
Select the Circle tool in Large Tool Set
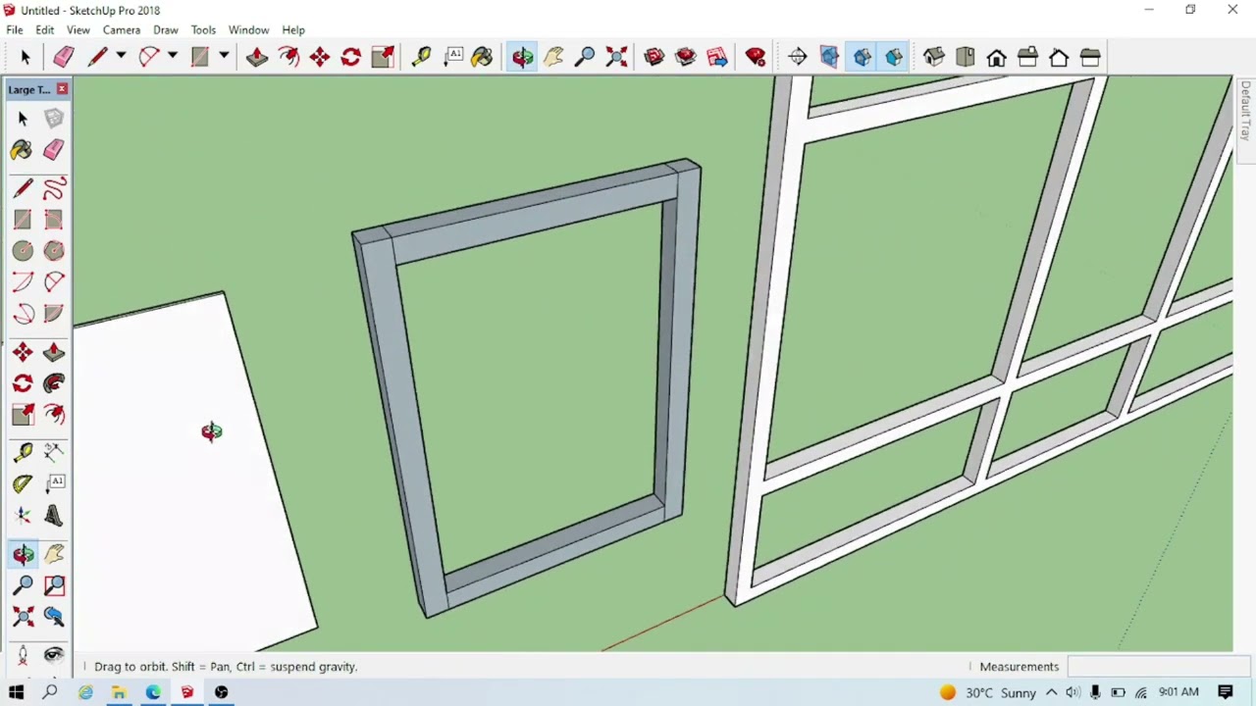point(23,251)
